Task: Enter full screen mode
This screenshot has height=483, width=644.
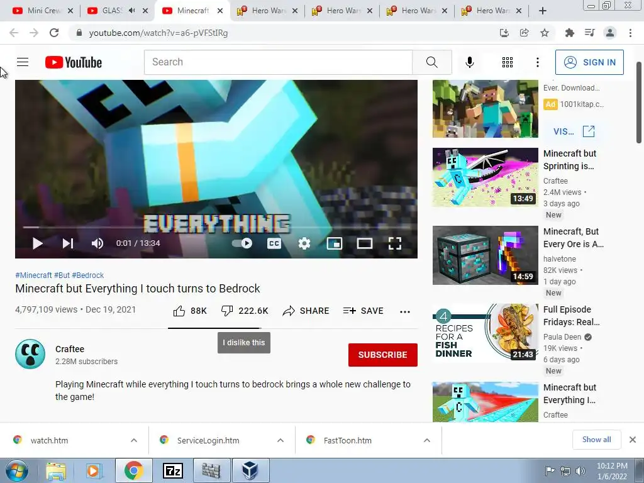Action: 395,243
